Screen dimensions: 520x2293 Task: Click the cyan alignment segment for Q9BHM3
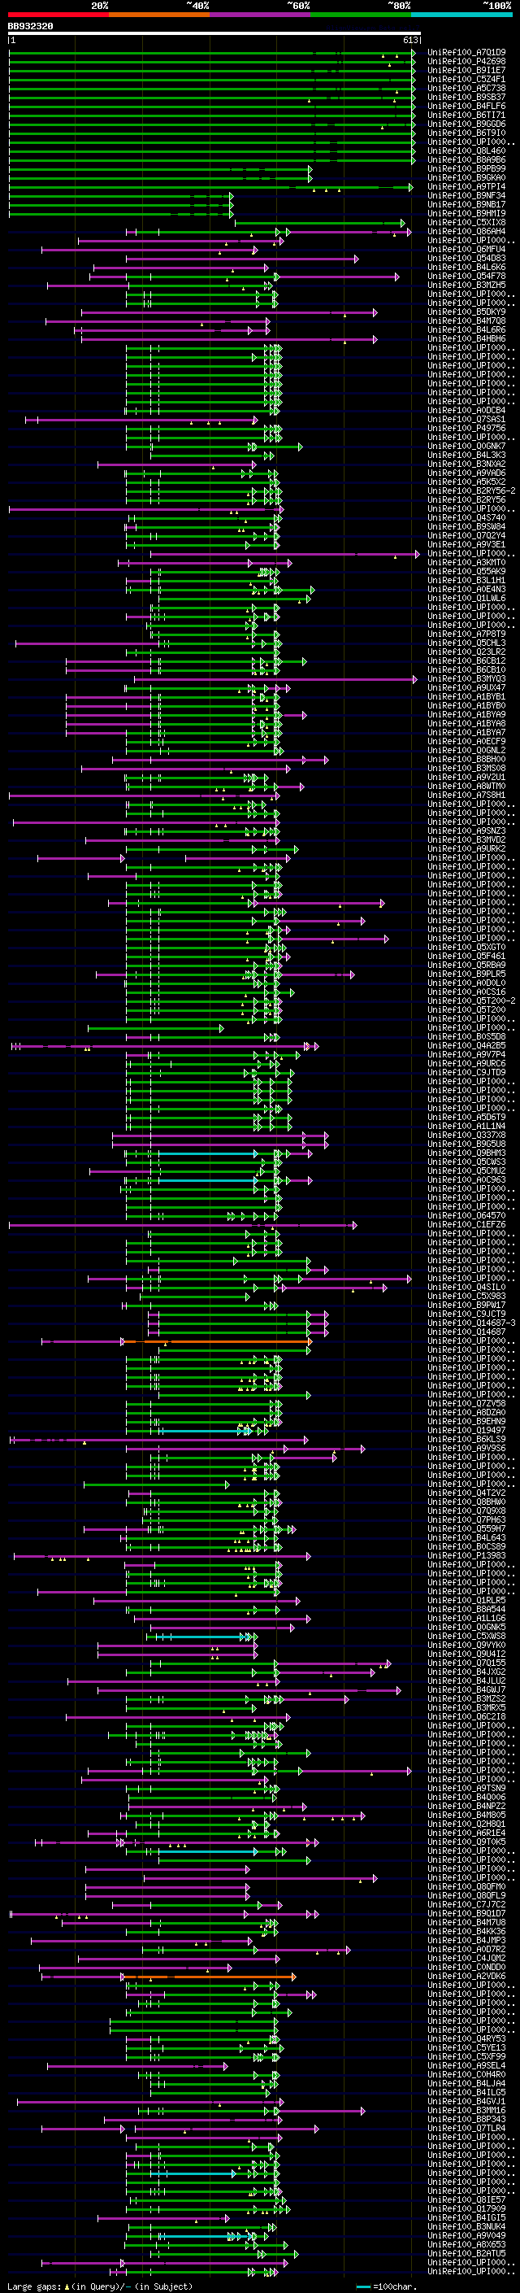(208, 1153)
